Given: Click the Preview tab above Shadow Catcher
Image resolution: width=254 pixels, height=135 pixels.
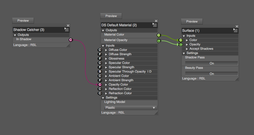Looking at the screenshot, I should point(23,21).
